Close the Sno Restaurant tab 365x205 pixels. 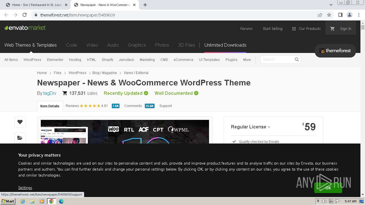coord(66,5)
